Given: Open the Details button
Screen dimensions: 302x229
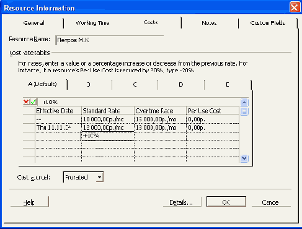Looking at the screenshot, I should click(182, 202).
